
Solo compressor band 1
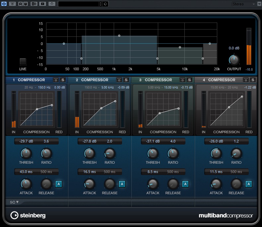63,80
